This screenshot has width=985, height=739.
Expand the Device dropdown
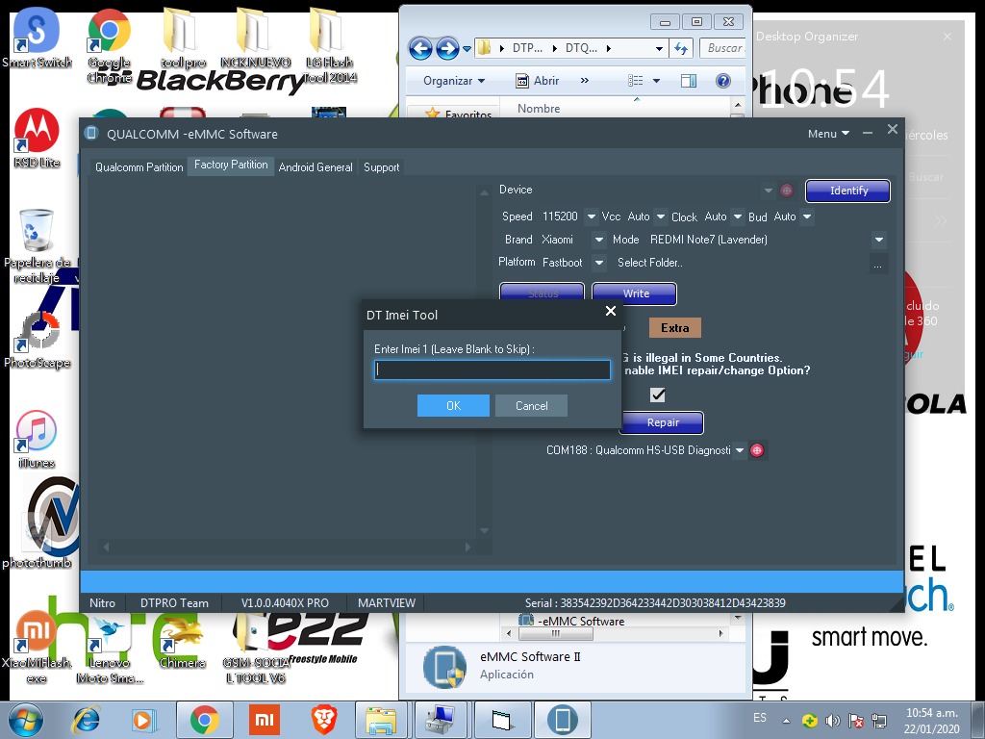(769, 191)
